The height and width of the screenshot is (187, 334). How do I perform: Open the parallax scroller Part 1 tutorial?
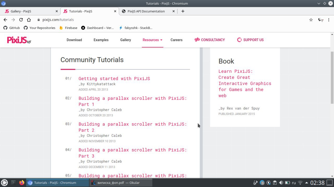click(x=133, y=101)
